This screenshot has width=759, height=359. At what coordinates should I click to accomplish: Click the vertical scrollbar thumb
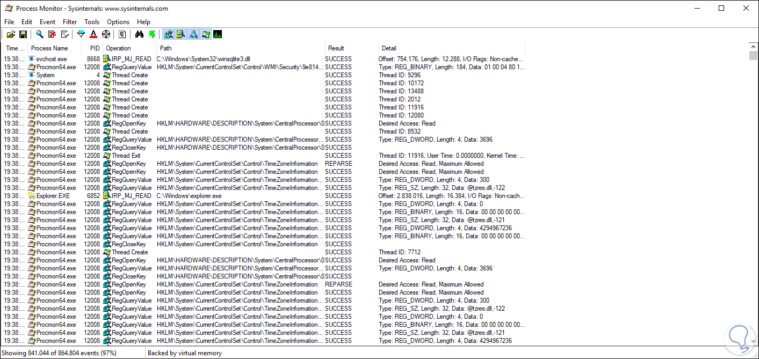[754, 56]
